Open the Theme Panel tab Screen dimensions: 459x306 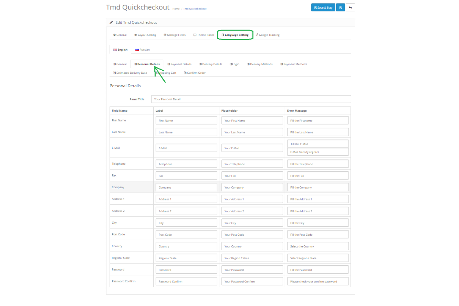[x=203, y=35]
